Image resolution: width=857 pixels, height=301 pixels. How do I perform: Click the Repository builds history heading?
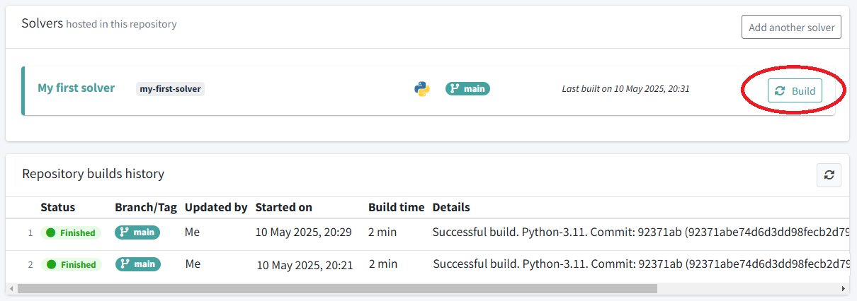point(93,173)
